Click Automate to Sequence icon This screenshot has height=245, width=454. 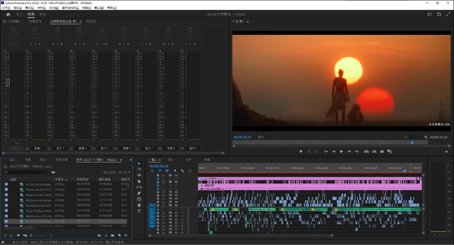pyautogui.click(x=99, y=236)
